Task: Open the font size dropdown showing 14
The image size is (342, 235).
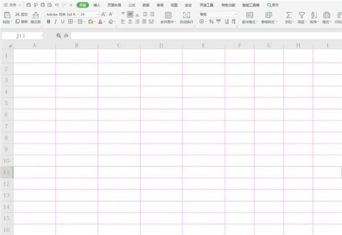Action: coord(97,14)
